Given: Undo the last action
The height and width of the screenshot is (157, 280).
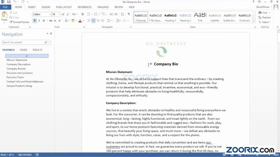Looking at the screenshot, I should click(15, 2).
